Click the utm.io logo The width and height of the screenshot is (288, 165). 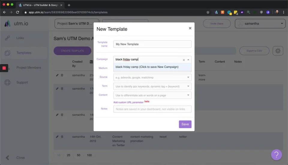[x=16, y=23]
